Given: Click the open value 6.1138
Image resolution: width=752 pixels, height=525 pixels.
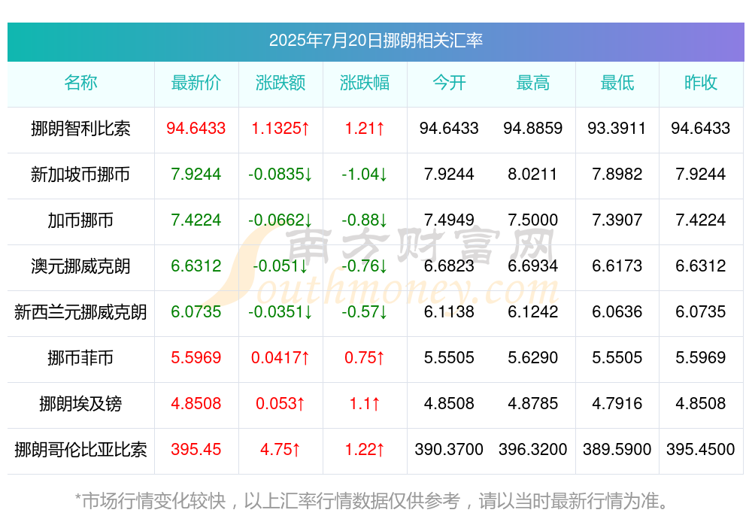Looking at the screenshot, I should [449, 312].
